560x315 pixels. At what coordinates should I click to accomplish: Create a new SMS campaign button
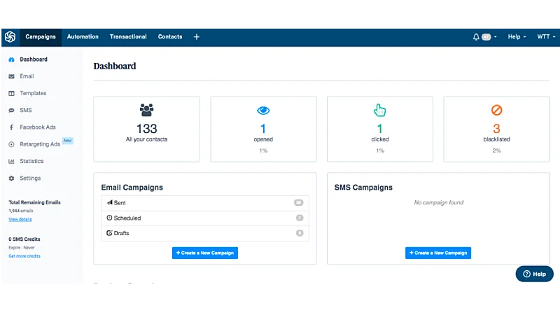(x=438, y=253)
